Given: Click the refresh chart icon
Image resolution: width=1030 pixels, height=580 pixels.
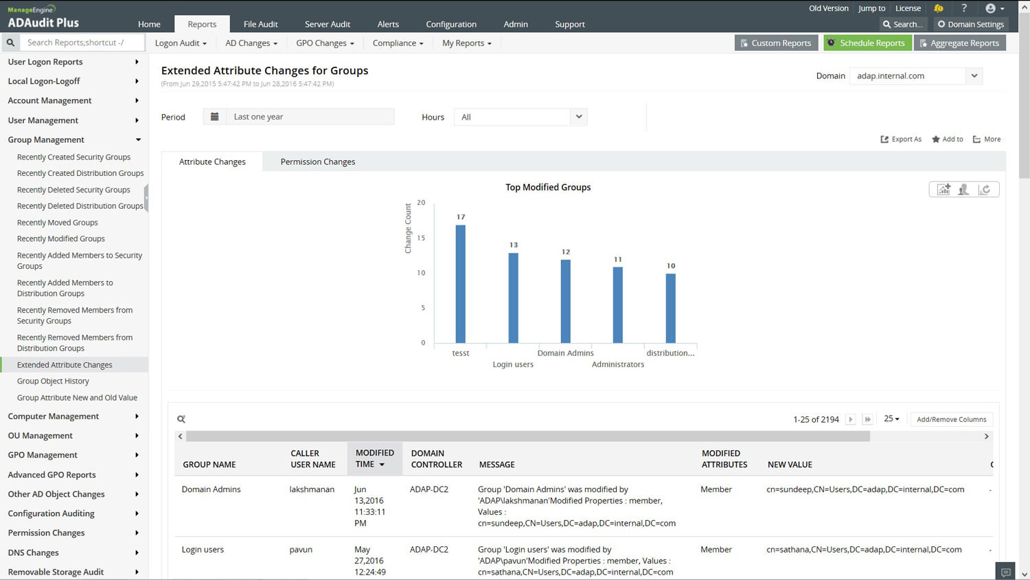Looking at the screenshot, I should pos(985,190).
